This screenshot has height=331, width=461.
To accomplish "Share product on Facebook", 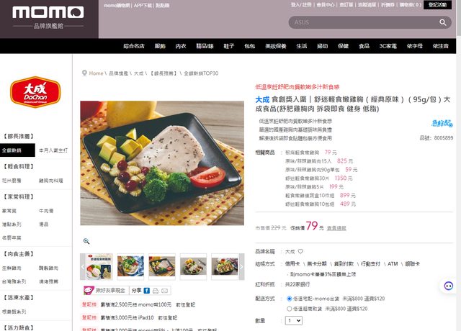I will [x=147, y=291].
